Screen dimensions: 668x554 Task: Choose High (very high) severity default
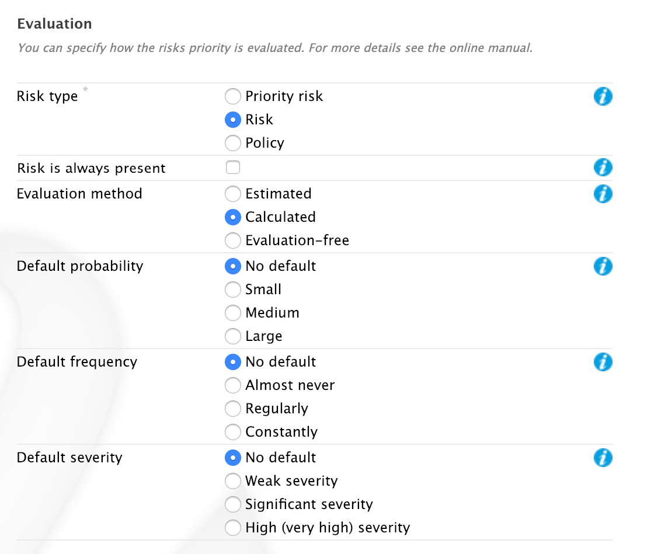[232, 528]
